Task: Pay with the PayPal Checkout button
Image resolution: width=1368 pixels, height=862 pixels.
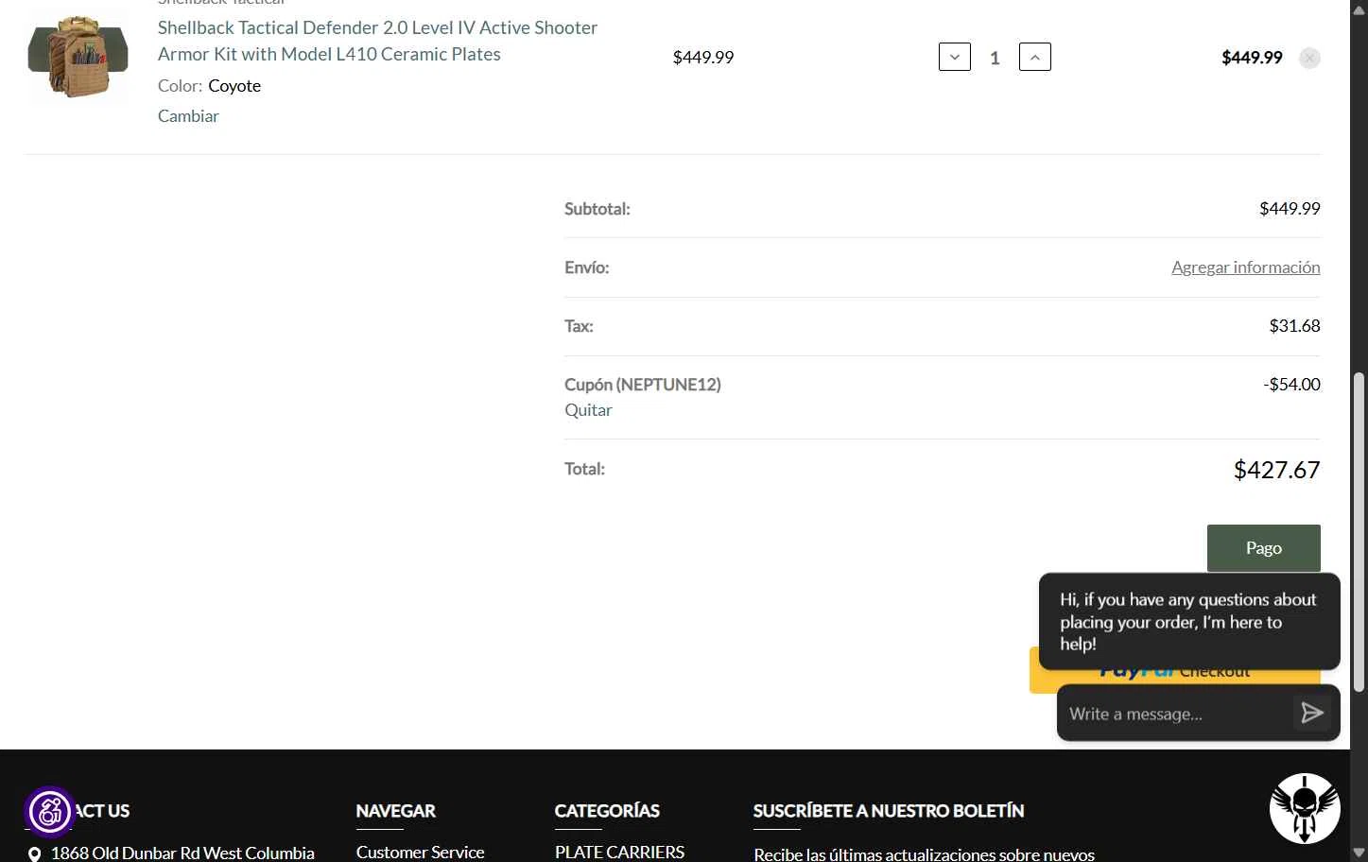Action: [1174, 672]
